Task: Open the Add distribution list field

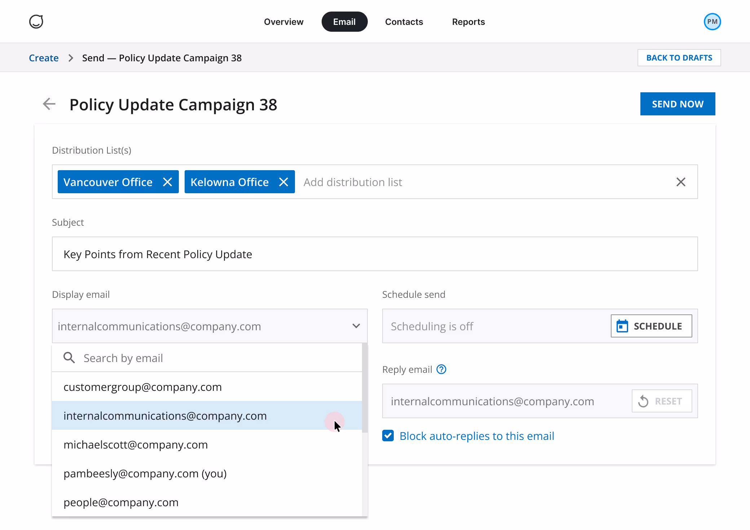Action: click(352, 182)
